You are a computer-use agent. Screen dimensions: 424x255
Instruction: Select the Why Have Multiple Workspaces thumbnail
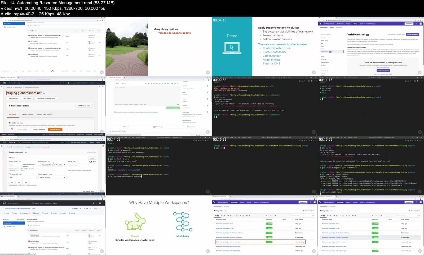click(x=159, y=225)
